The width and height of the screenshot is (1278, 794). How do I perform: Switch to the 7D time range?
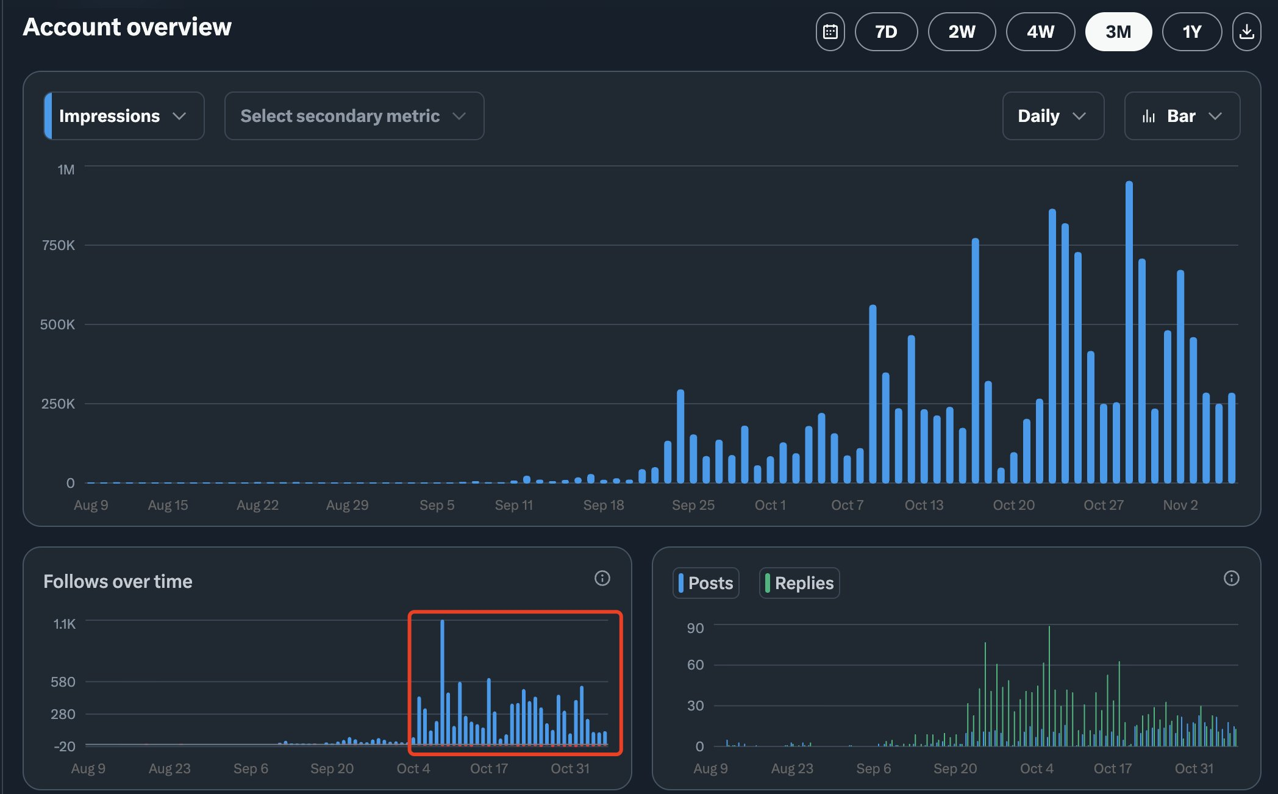(886, 32)
